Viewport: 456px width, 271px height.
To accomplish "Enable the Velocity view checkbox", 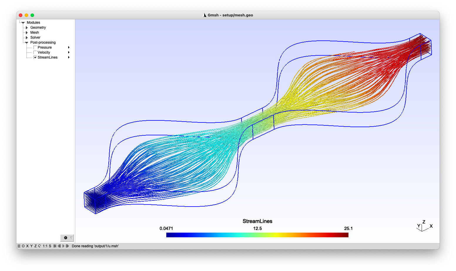I will [x=35, y=52].
